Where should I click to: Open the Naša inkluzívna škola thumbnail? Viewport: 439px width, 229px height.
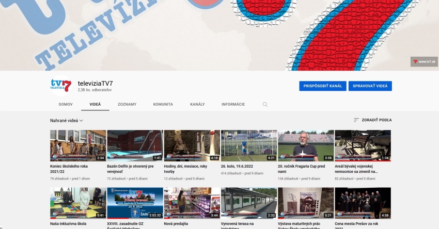[x=78, y=203]
